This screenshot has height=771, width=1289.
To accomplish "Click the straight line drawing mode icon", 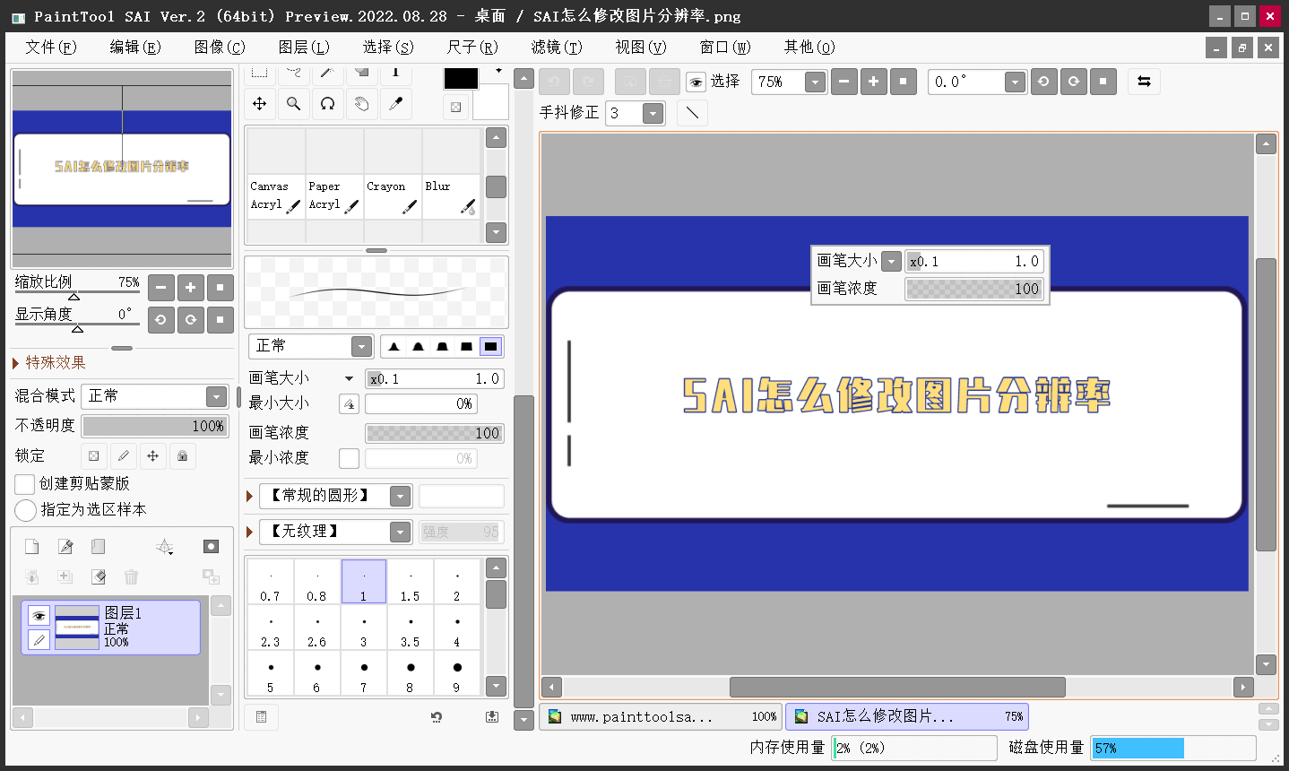I will 692,113.
